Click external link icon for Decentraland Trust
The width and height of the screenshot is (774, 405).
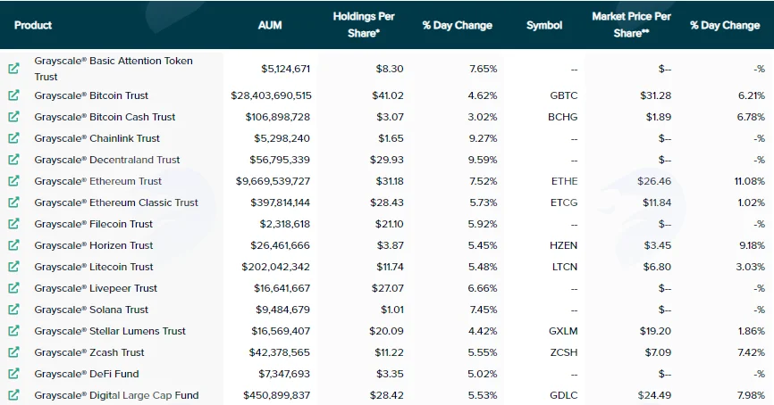point(13,159)
